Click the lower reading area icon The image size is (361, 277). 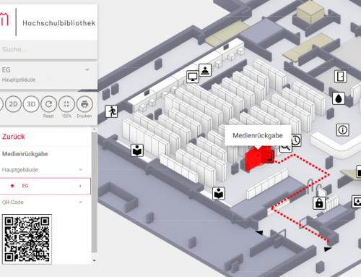coord(219,193)
